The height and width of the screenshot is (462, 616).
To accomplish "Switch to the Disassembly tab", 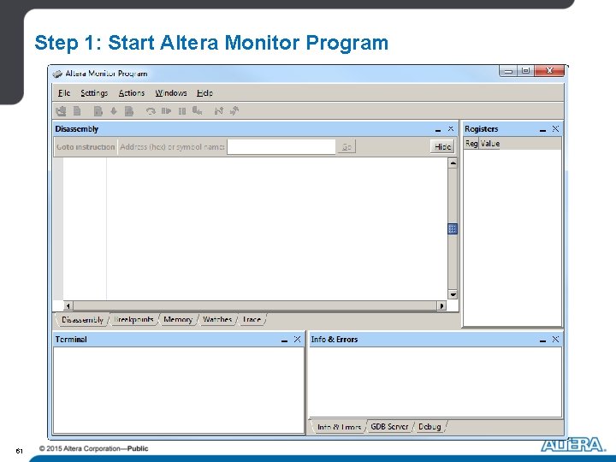I will coord(82,319).
